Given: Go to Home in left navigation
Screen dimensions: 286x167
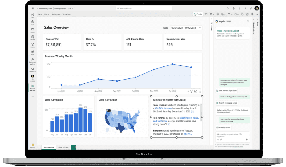Looking at the screenshot, I should point(32,15).
